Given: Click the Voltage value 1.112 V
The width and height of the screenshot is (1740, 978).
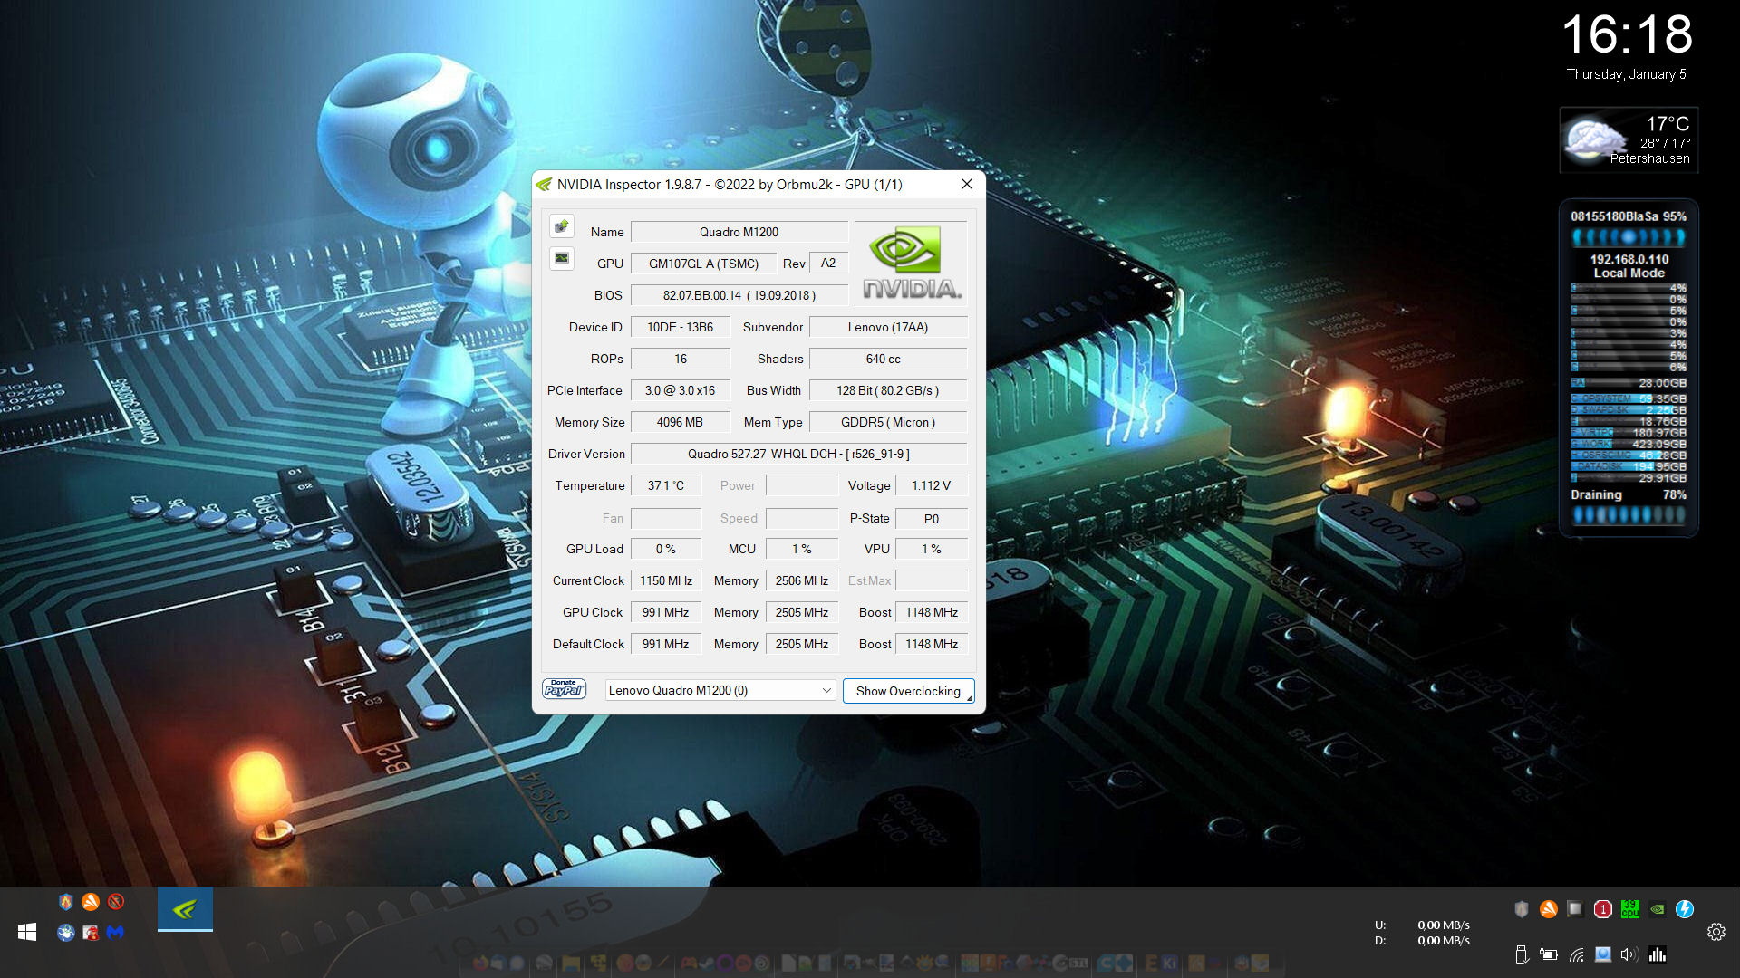Looking at the screenshot, I should pos(931,485).
